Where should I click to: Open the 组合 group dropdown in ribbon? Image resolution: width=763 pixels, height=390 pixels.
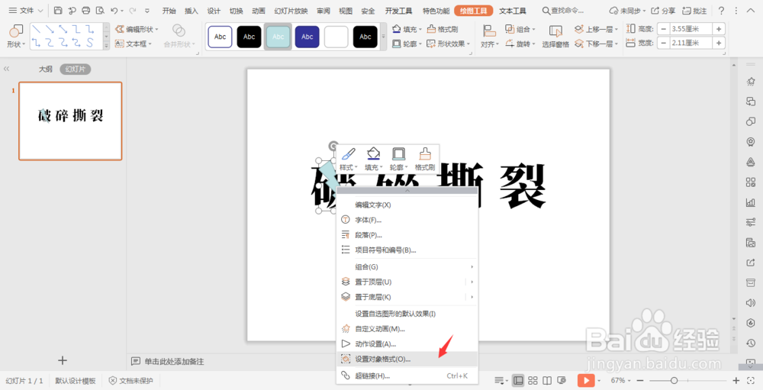[x=520, y=29]
